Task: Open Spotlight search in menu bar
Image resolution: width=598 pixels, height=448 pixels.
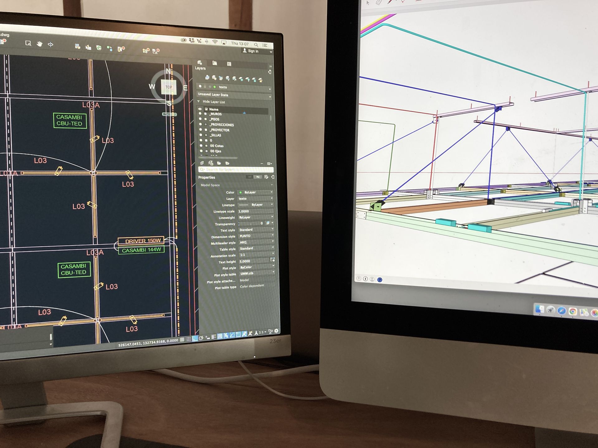Action: click(x=256, y=44)
